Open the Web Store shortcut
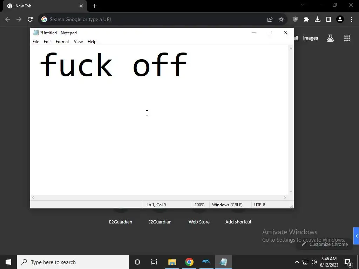 [x=199, y=222]
